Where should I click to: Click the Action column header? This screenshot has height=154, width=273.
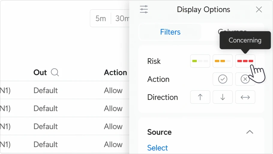[115, 73]
